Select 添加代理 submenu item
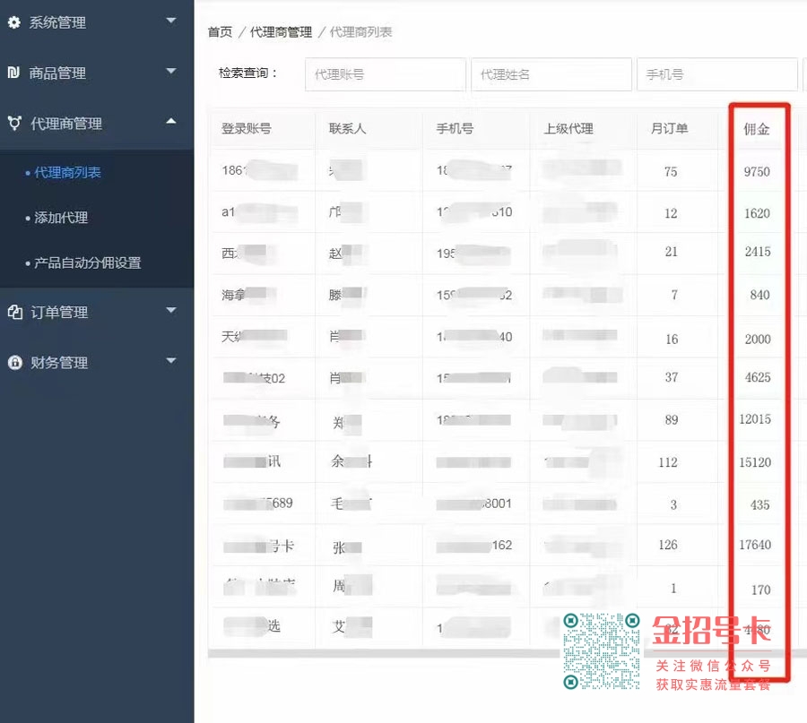 [61, 218]
